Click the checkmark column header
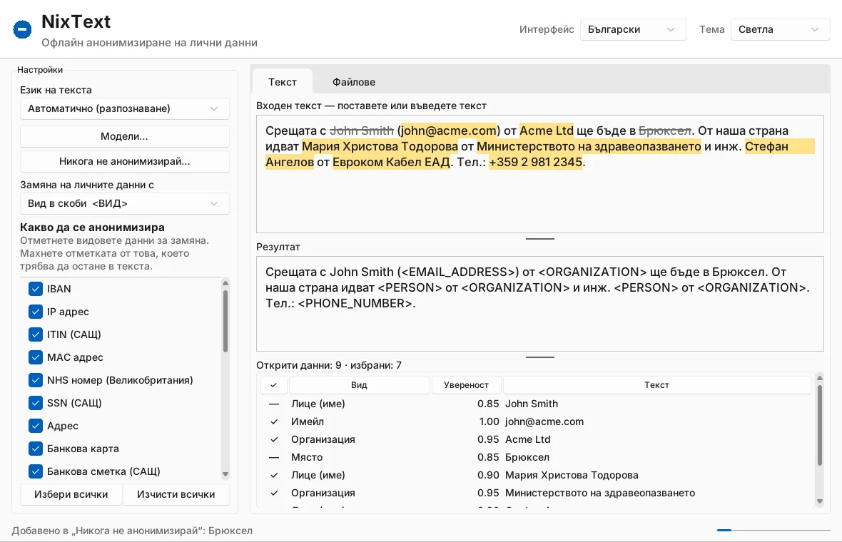 (274, 385)
